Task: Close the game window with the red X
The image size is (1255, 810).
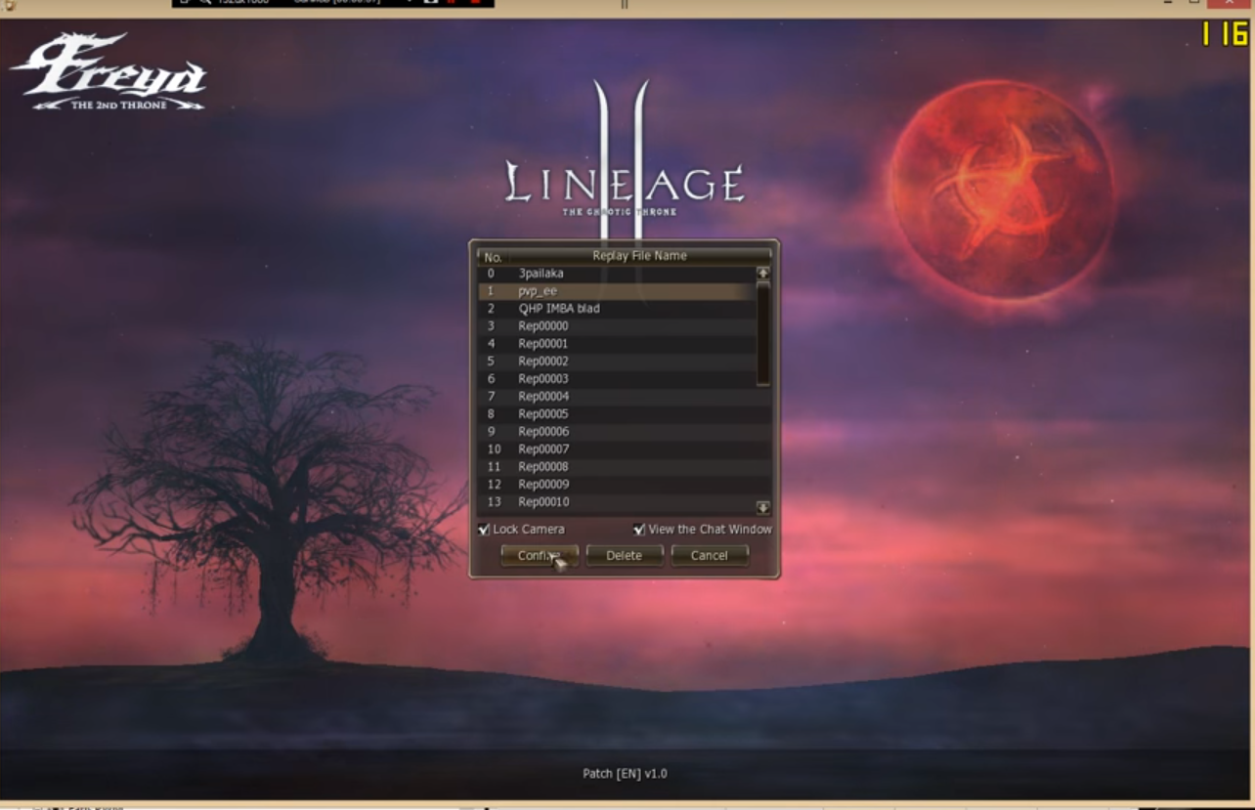Action: (x=1230, y=4)
